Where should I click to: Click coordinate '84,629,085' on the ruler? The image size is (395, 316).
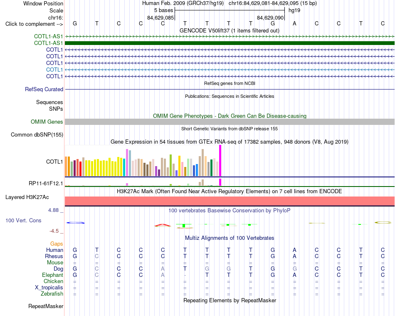pos(160,17)
